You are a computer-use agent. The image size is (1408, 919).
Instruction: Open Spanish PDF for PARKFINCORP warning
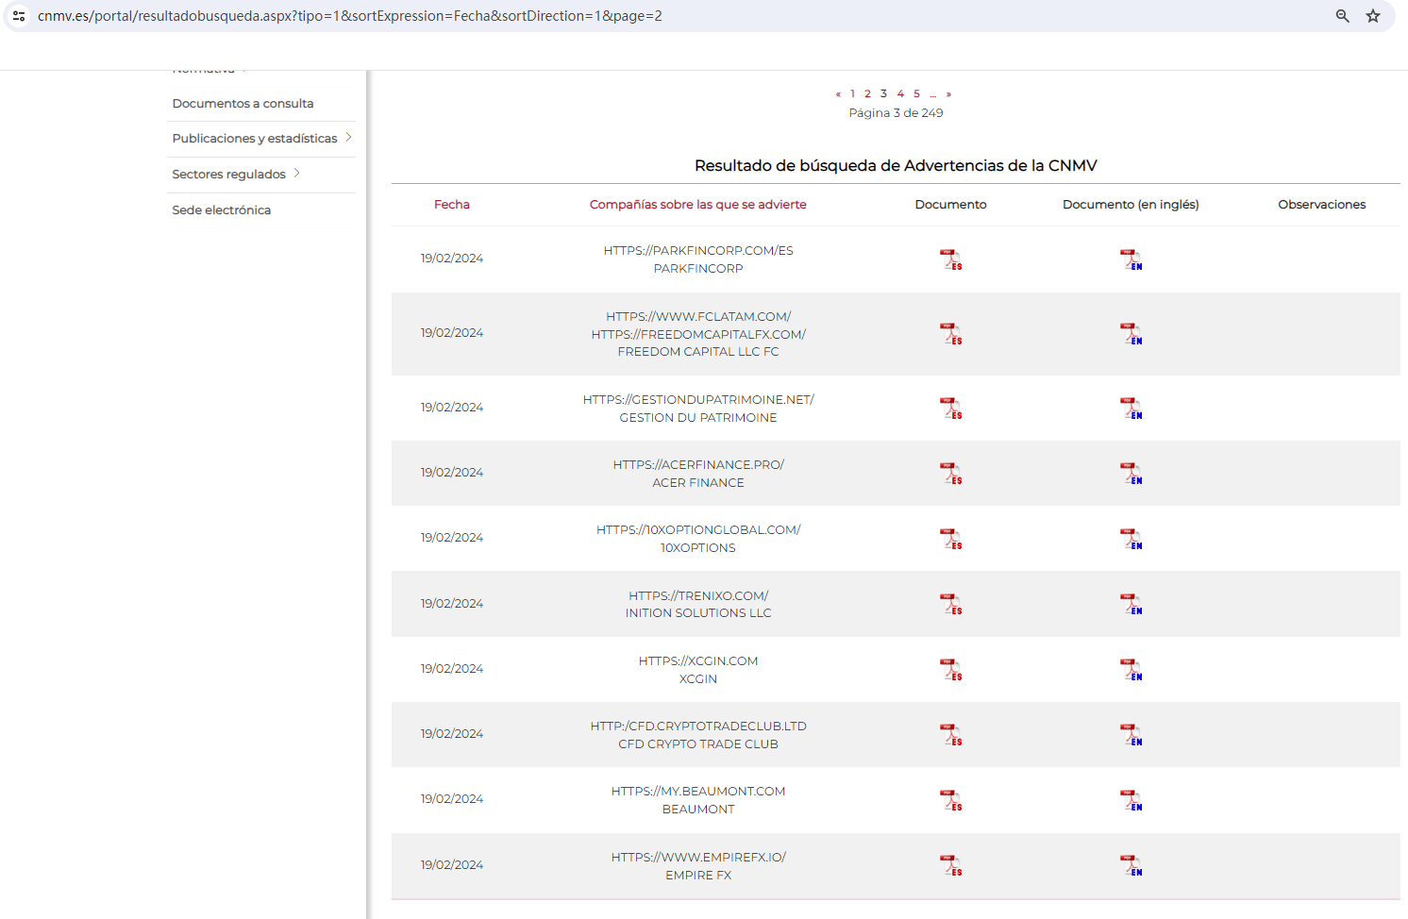[950, 259]
